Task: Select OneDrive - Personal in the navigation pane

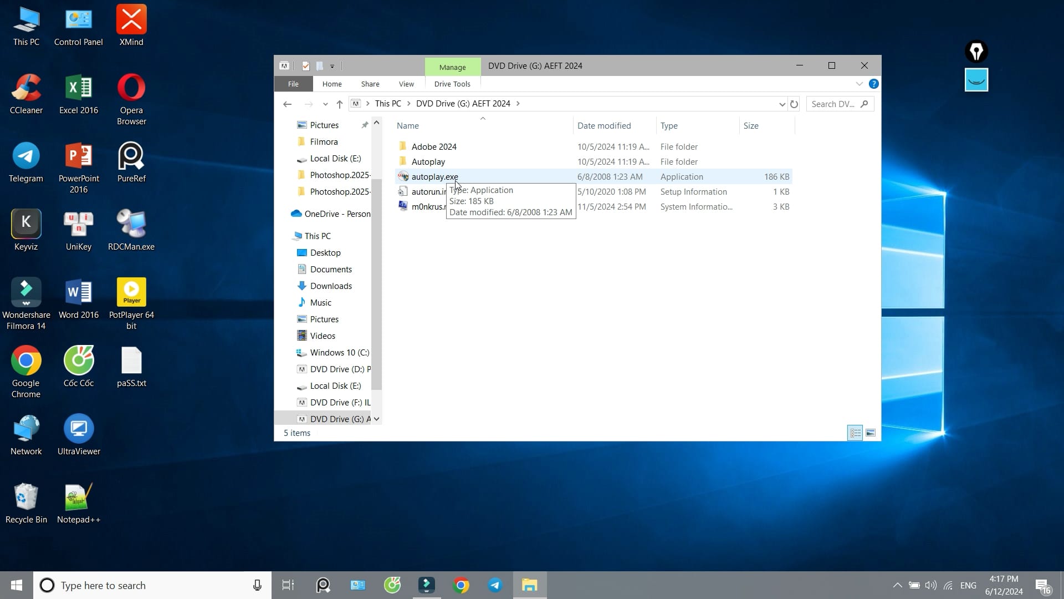Action: pyautogui.click(x=330, y=214)
